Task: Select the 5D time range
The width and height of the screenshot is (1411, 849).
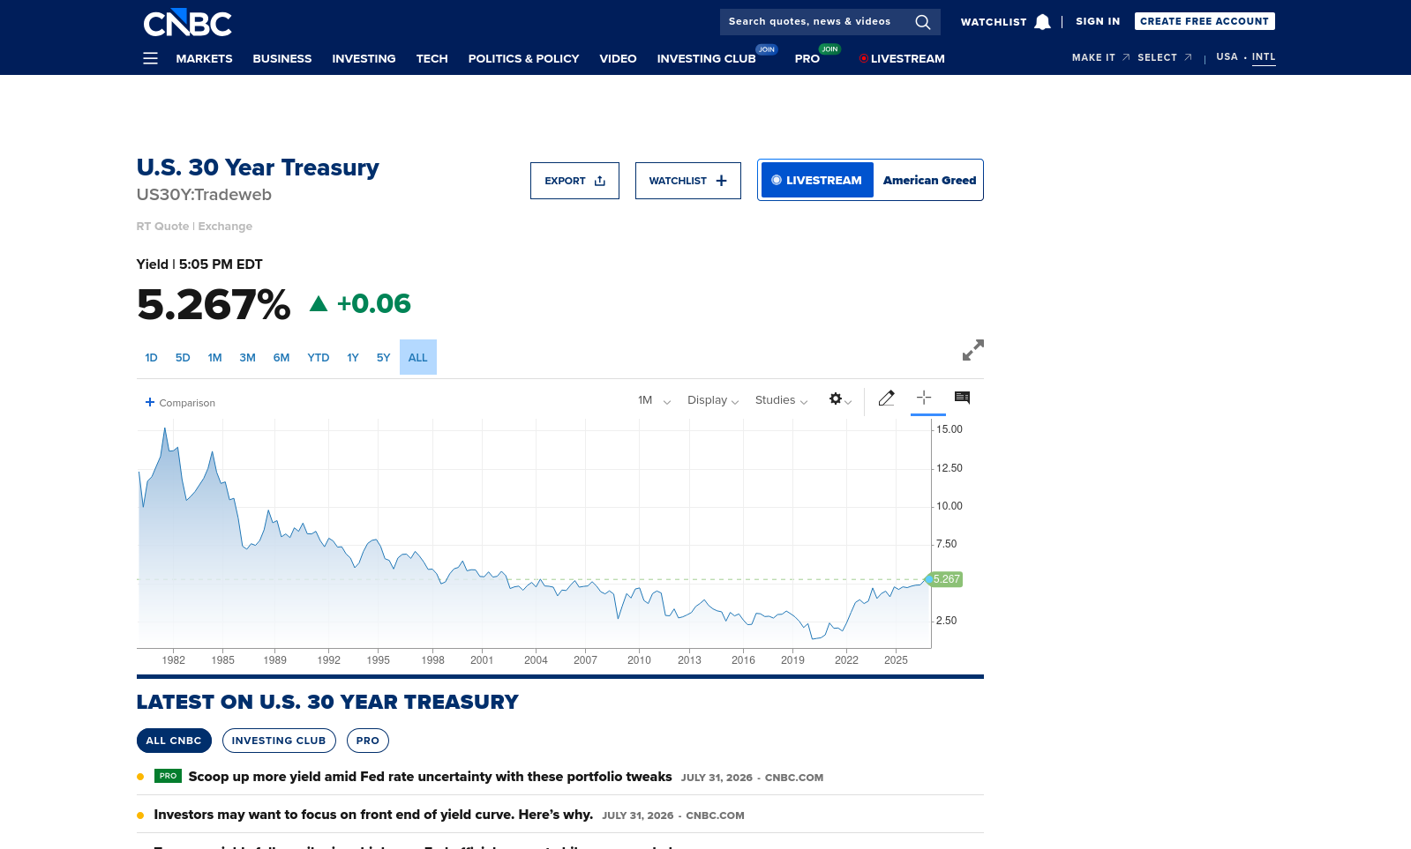Action: (183, 357)
